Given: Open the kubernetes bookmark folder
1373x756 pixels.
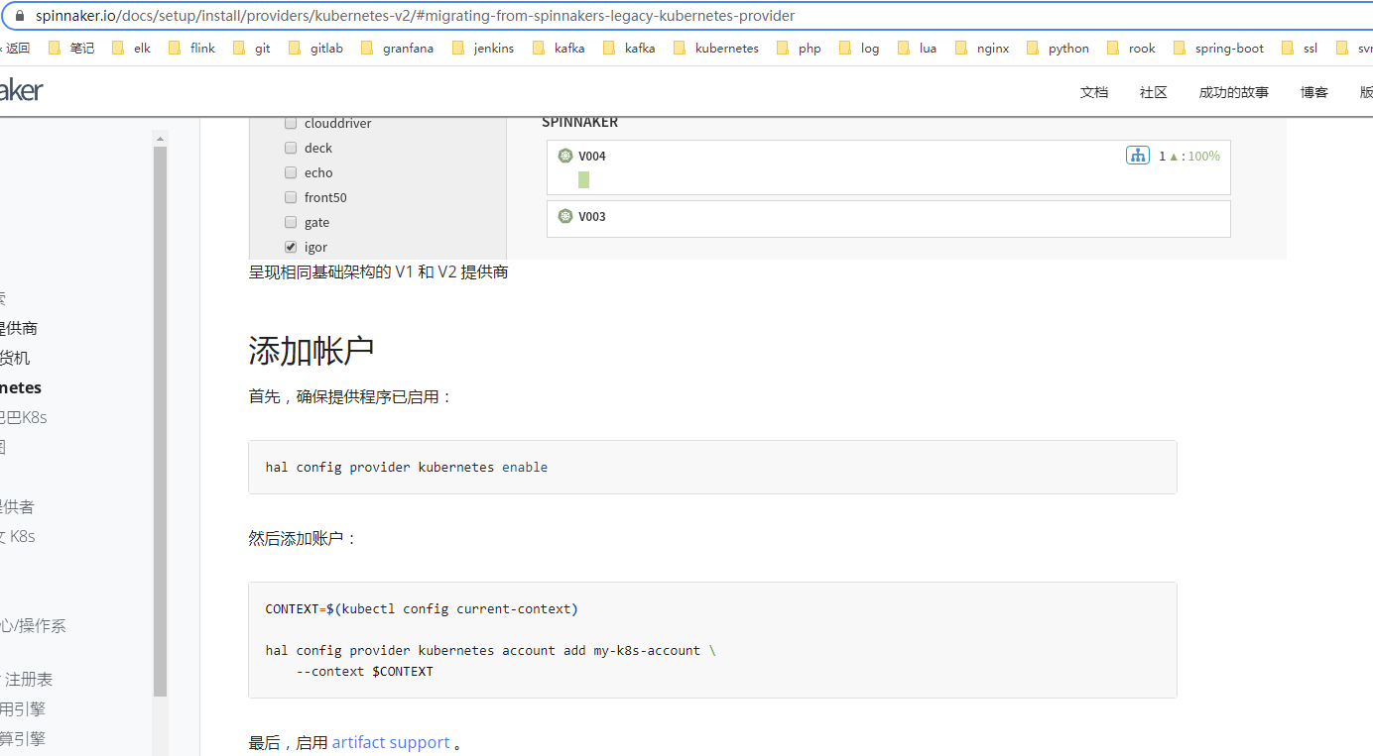Looking at the screenshot, I should (716, 48).
